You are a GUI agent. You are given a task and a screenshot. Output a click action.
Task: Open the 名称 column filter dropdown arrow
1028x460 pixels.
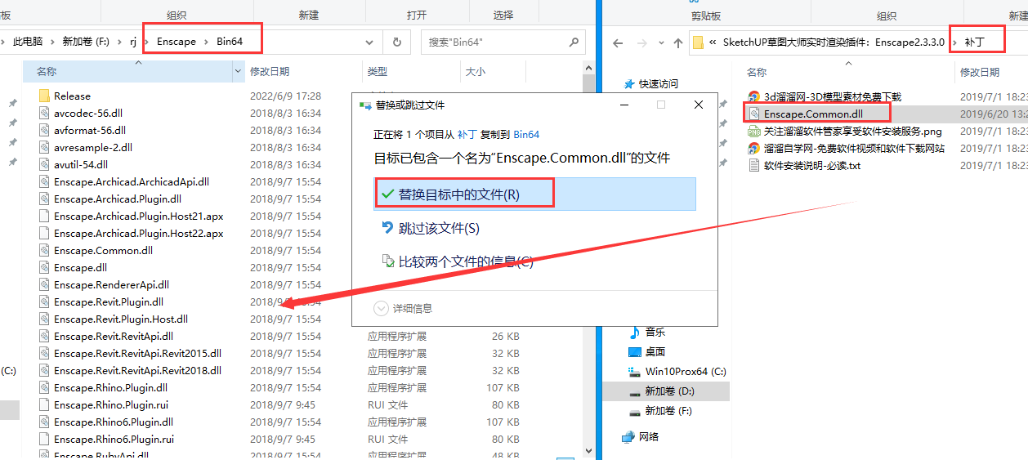[x=239, y=72]
